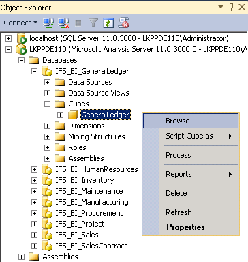This screenshot has height=262, width=248.
Task: Click the IFS_BI_Sales database icon
Action: (47, 235)
